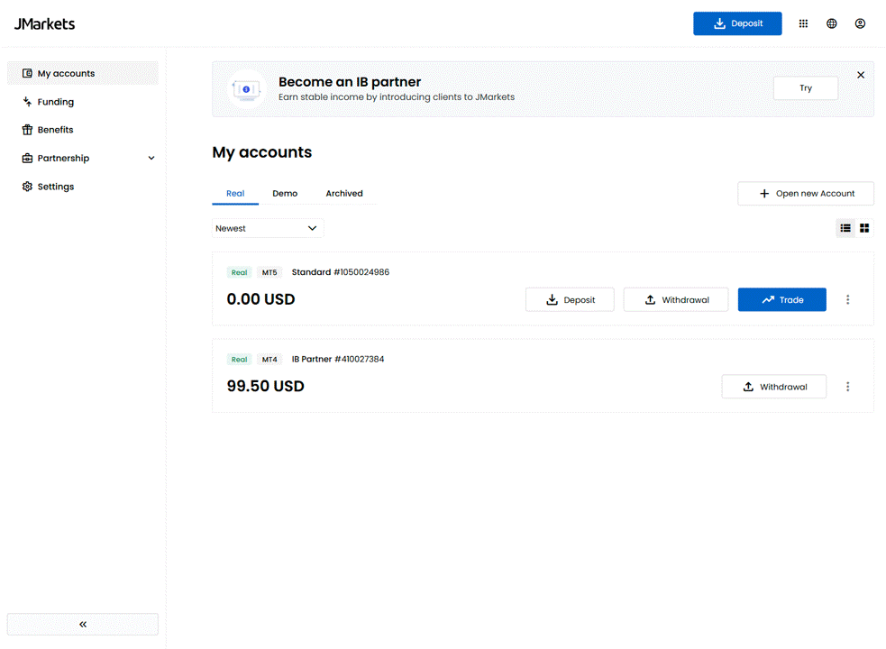Switch to the Demo tab

click(285, 193)
